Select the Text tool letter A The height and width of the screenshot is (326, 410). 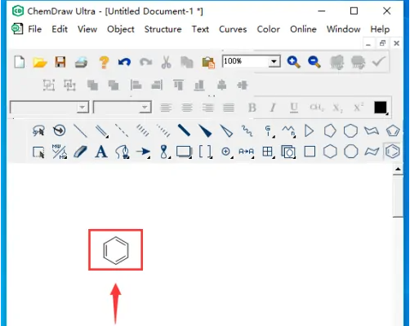point(101,152)
